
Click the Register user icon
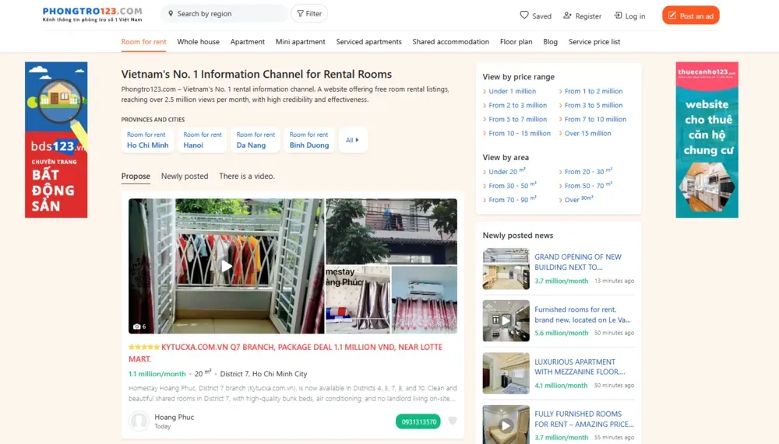point(567,16)
